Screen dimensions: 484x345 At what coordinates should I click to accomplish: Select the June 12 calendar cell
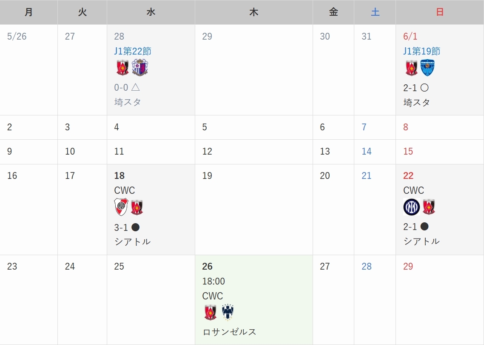[253, 152]
